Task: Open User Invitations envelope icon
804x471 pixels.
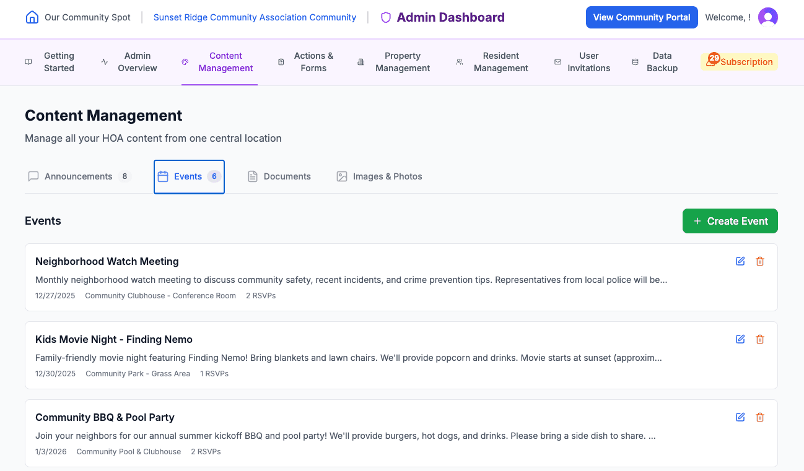Action: click(557, 62)
